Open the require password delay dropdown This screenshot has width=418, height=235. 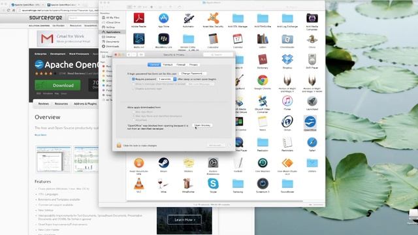(167, 79)
